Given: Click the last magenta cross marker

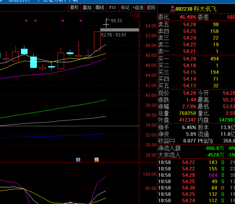Looking at the screenshot, I should click(x=81, y=20).
